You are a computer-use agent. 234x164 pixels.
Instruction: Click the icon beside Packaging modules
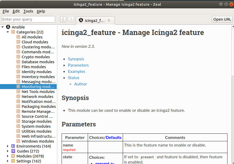[x=18, y=106]
